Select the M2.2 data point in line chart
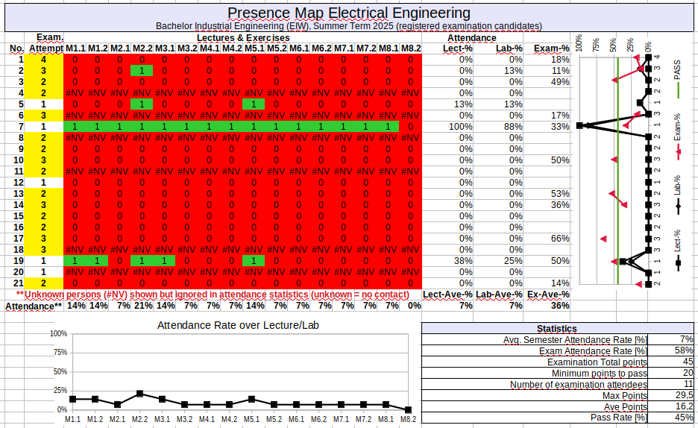Viewport: 698px width, 428px height. (x=139, y=394)
